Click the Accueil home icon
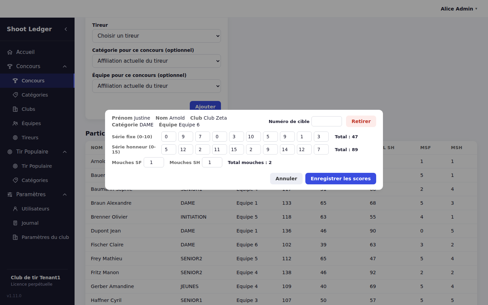The height and width of the screenshot is (305, 488). (x=10, y=52)
